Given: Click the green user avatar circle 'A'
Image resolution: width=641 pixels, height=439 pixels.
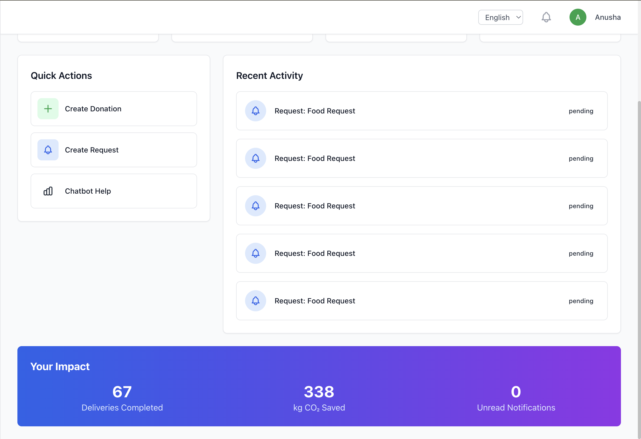Looking at the screenshot, I should pos(578,17).
